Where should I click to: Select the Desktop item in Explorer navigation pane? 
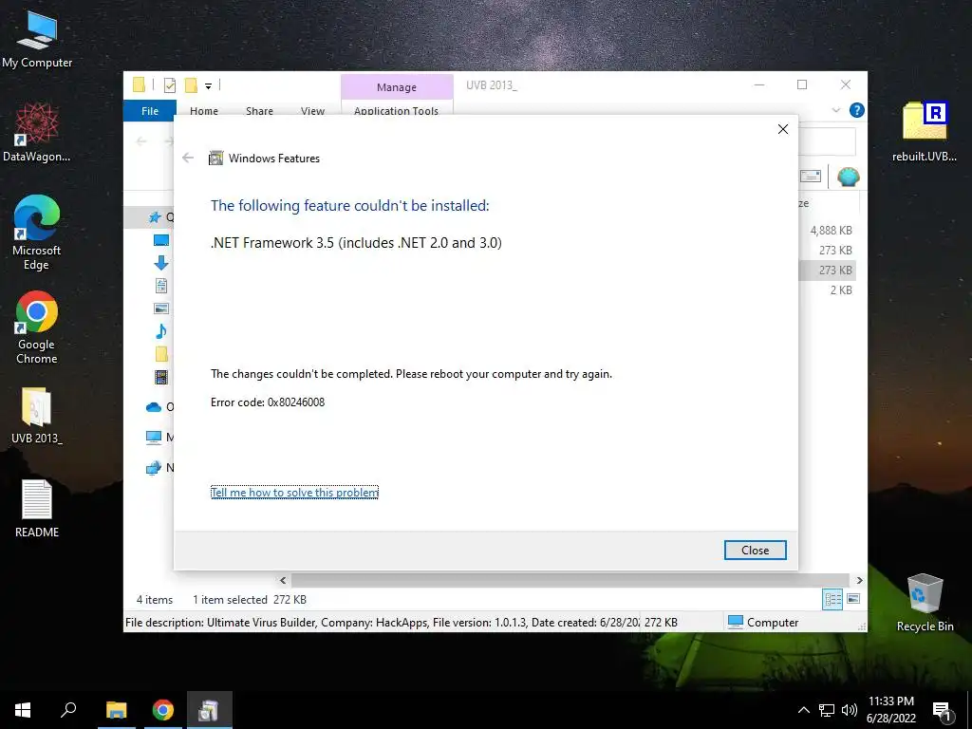coord(161,240)
